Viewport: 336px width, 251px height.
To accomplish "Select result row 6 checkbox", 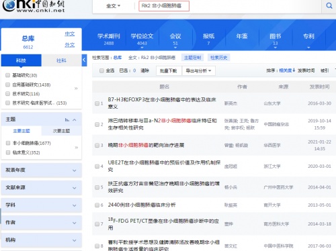I will (x=97, y=205).
